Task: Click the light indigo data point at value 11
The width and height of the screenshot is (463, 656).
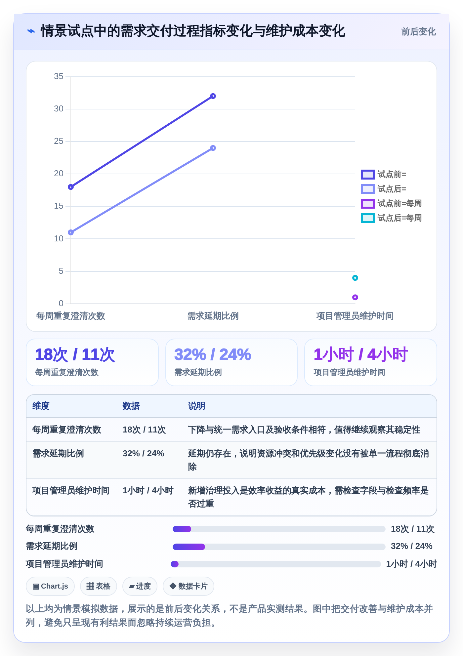Action: coord(71,232)
